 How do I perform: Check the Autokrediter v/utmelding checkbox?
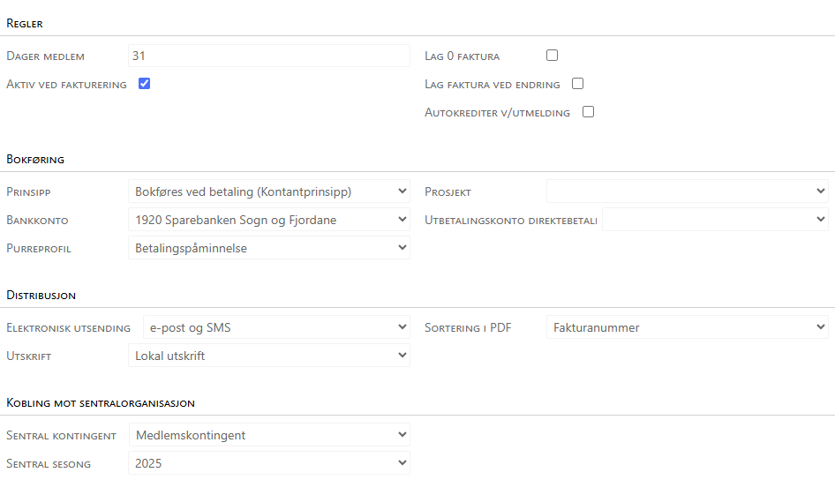tap(588, 112)
